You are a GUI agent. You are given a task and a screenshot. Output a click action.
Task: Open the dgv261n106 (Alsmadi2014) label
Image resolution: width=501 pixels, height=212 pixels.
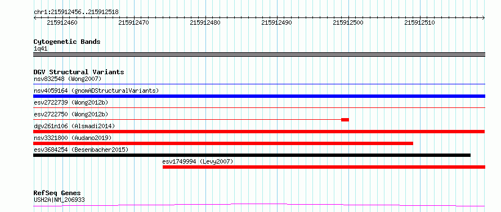click(x=74, y=126)
